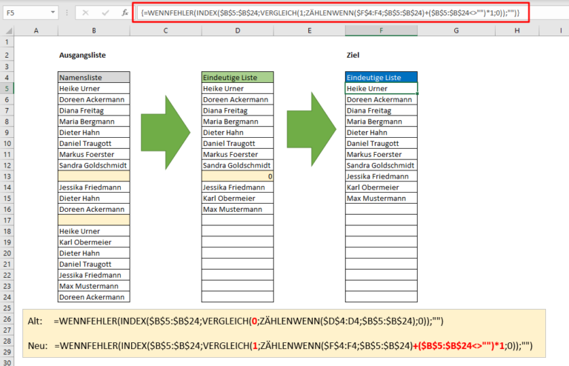The image size is (569, 366).
Task: Click the blue 'Eindeutige Liste' header cell
Action: pyautogui.click(x=381, y=77)
